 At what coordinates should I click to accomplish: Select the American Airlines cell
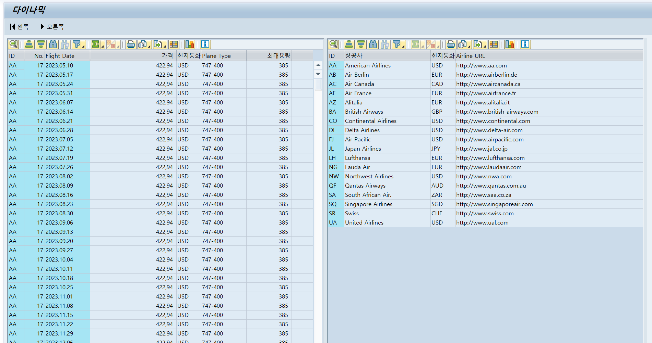tap(387, 65)
